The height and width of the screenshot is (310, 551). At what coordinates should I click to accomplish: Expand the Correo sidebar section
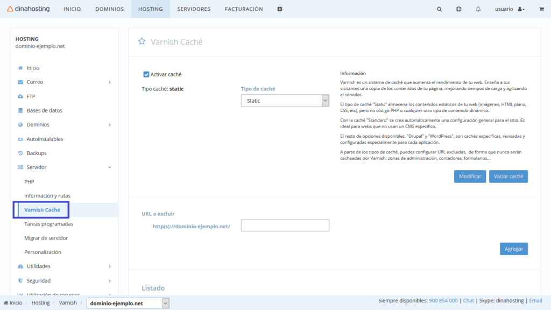(x=65, y=82)
